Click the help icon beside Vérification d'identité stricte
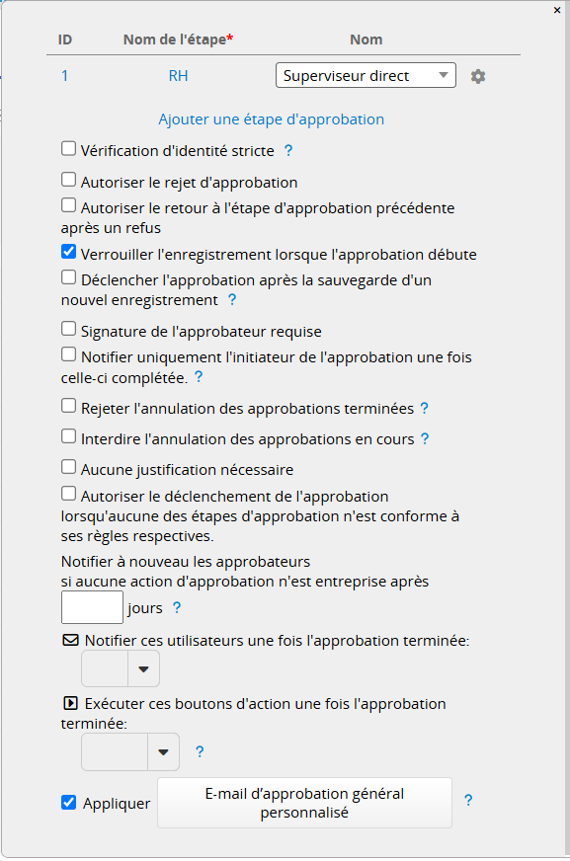Image resolution: width=570 pixels, height=861 pixels. [288, 150]
